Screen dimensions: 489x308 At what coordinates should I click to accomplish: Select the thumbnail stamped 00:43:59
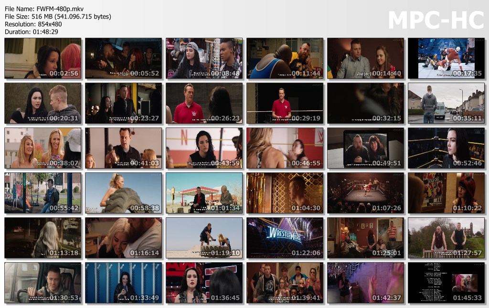(204, 148)
